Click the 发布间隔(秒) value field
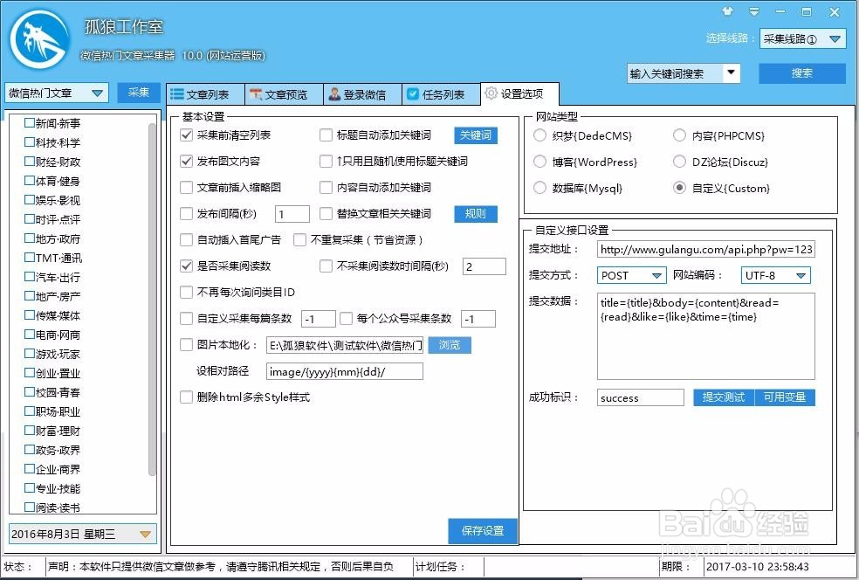This screenshot has height=580, width=859. 292,214
